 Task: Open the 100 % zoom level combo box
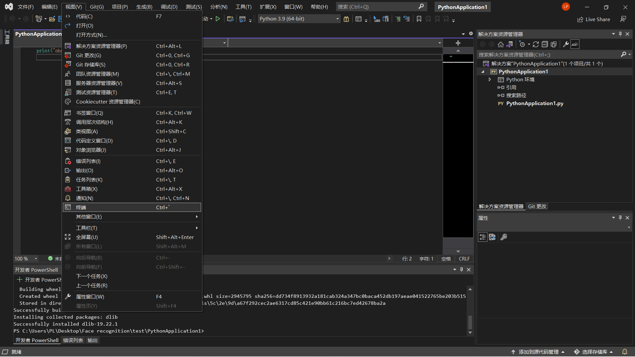pos(36,259)
